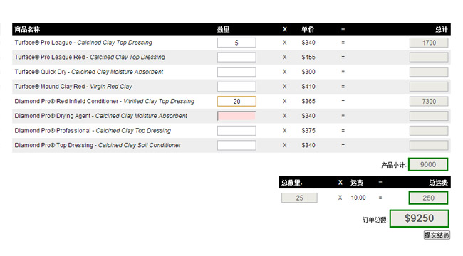The width and height of the screenshot is (463, 256).
Task: Click the 提交结账 submit checkout button
Action: (x=437, y=235)
